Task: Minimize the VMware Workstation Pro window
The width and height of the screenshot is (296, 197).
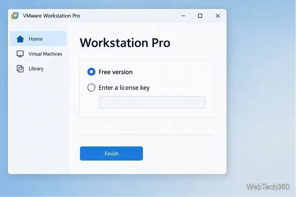Action: tap(183, 16)
